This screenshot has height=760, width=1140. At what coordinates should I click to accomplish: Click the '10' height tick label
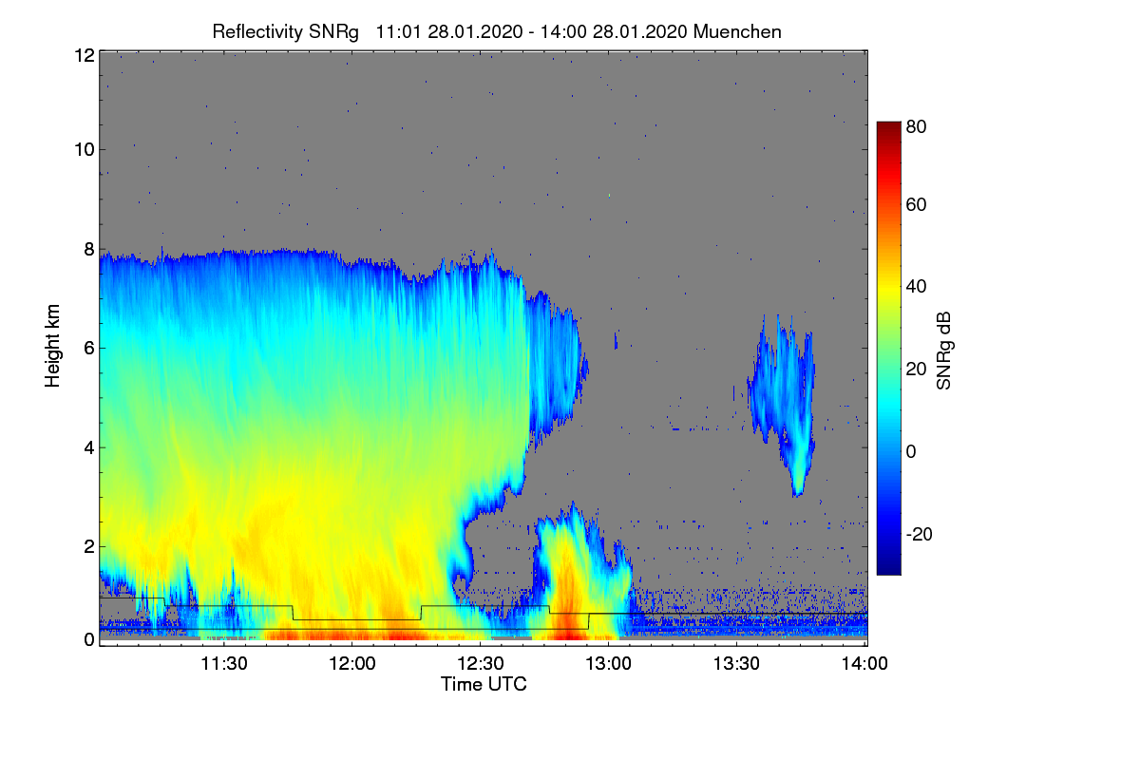coord(83,149)
